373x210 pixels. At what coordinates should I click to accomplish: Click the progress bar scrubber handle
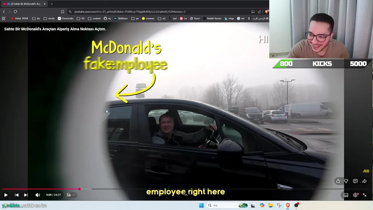coord(79,189)
